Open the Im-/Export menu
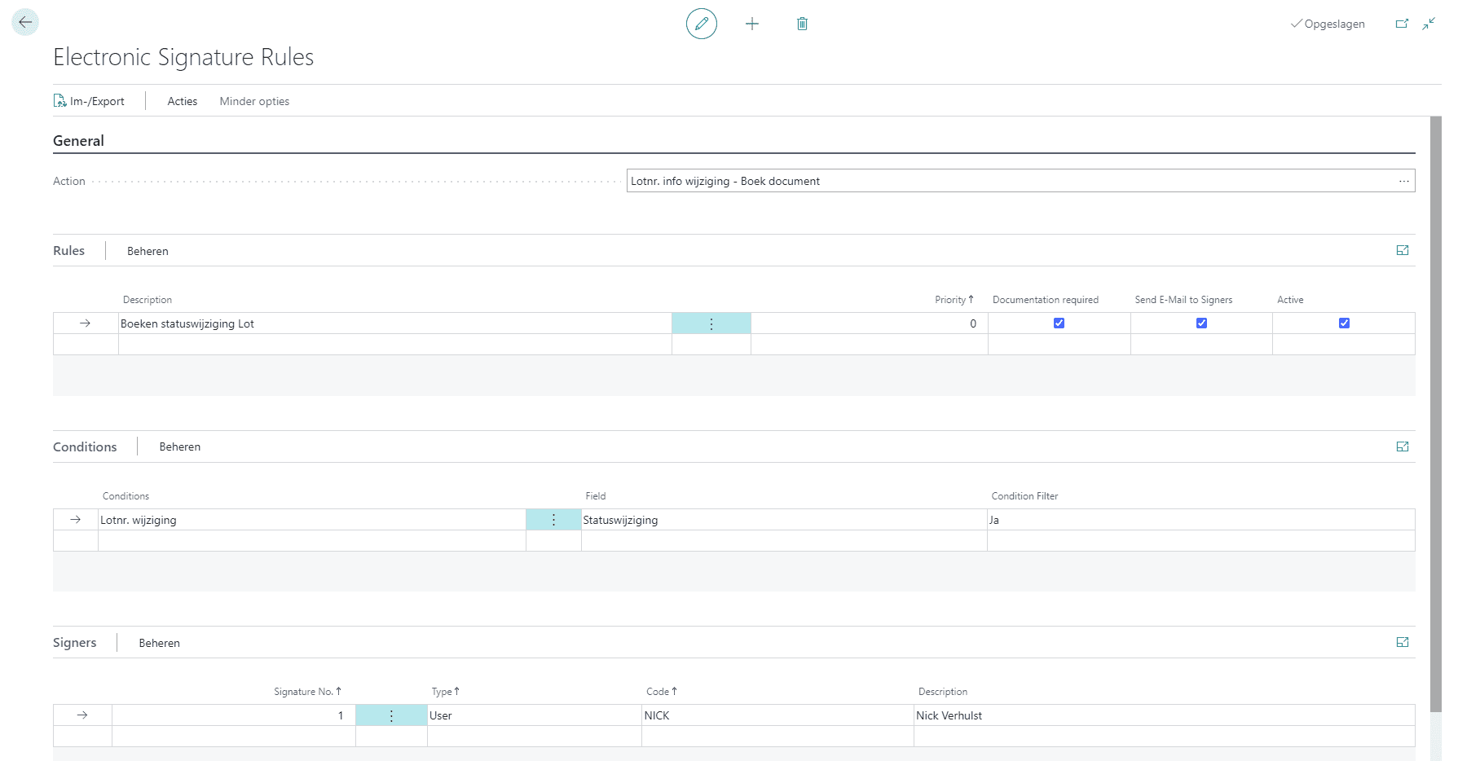 90,101
